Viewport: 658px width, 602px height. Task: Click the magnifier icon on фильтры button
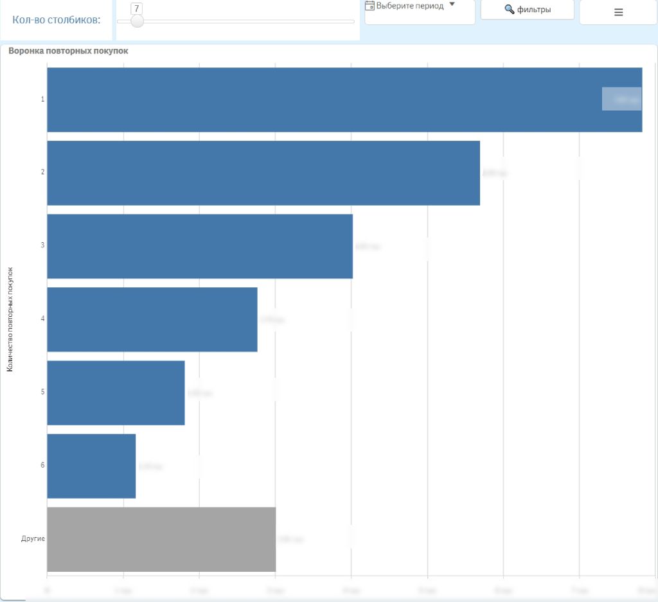point(510,10)
